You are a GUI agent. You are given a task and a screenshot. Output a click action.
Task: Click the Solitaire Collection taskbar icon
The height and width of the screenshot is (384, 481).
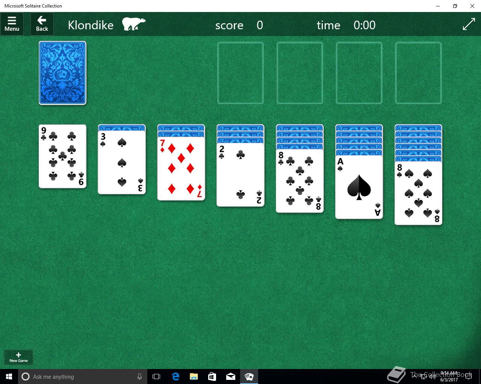249,376
